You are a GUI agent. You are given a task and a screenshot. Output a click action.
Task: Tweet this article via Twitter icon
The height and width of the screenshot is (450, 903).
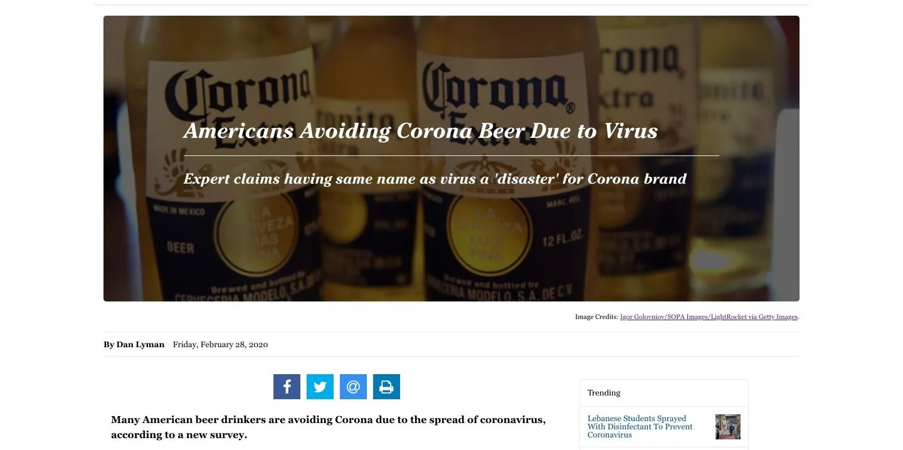[320, 387]
